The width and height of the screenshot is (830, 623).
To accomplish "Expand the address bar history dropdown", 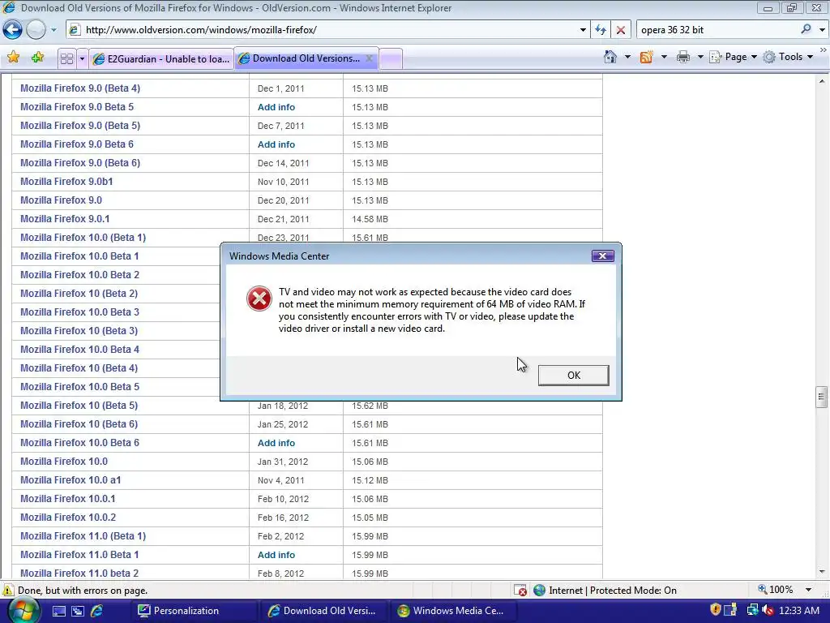I will pos(583,30).
